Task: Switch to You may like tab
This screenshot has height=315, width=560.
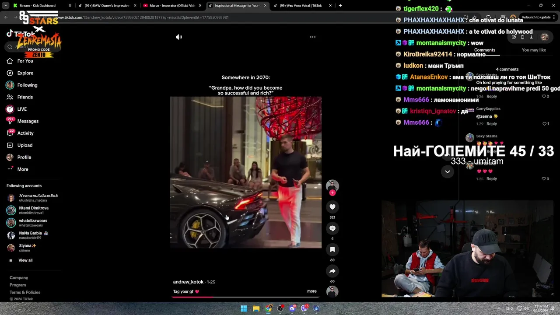Action: point(534,50)
